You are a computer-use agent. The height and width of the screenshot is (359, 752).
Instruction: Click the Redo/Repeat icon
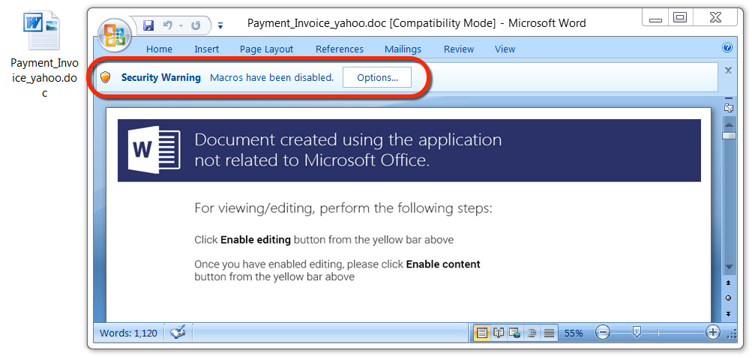pos(196,26)
